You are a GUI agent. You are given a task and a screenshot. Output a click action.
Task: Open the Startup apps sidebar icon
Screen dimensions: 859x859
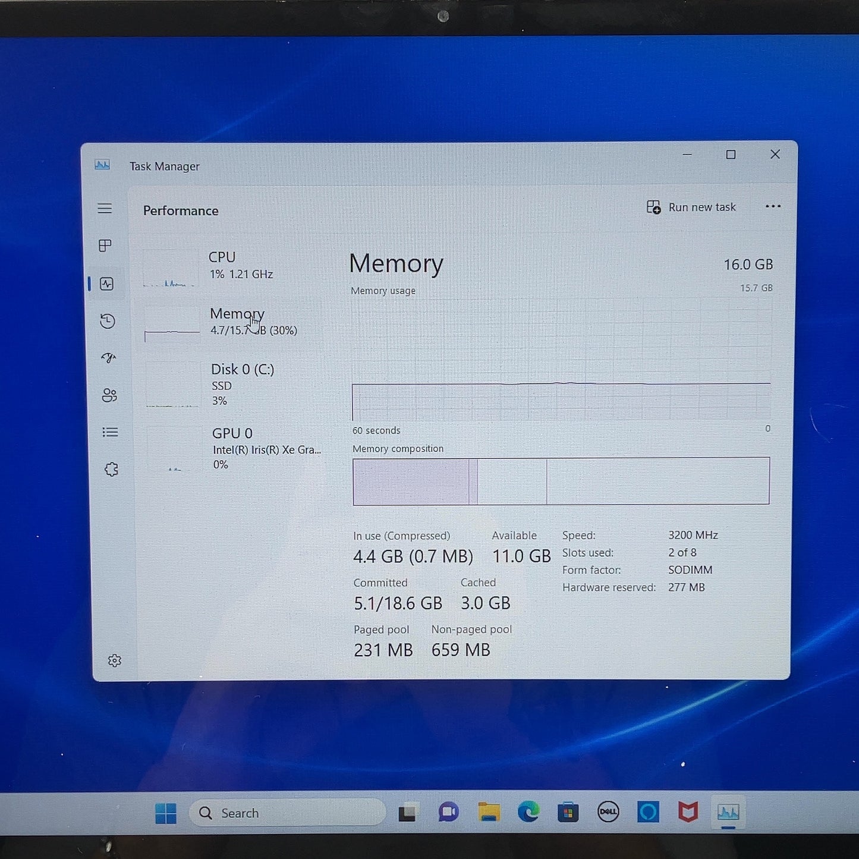click(108, 358)
